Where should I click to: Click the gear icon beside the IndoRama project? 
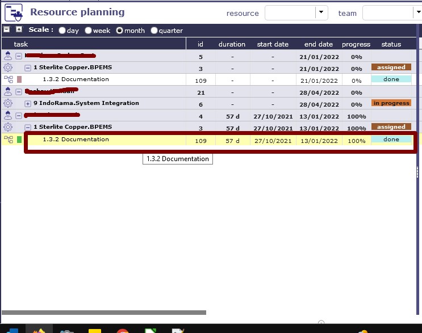8,103
